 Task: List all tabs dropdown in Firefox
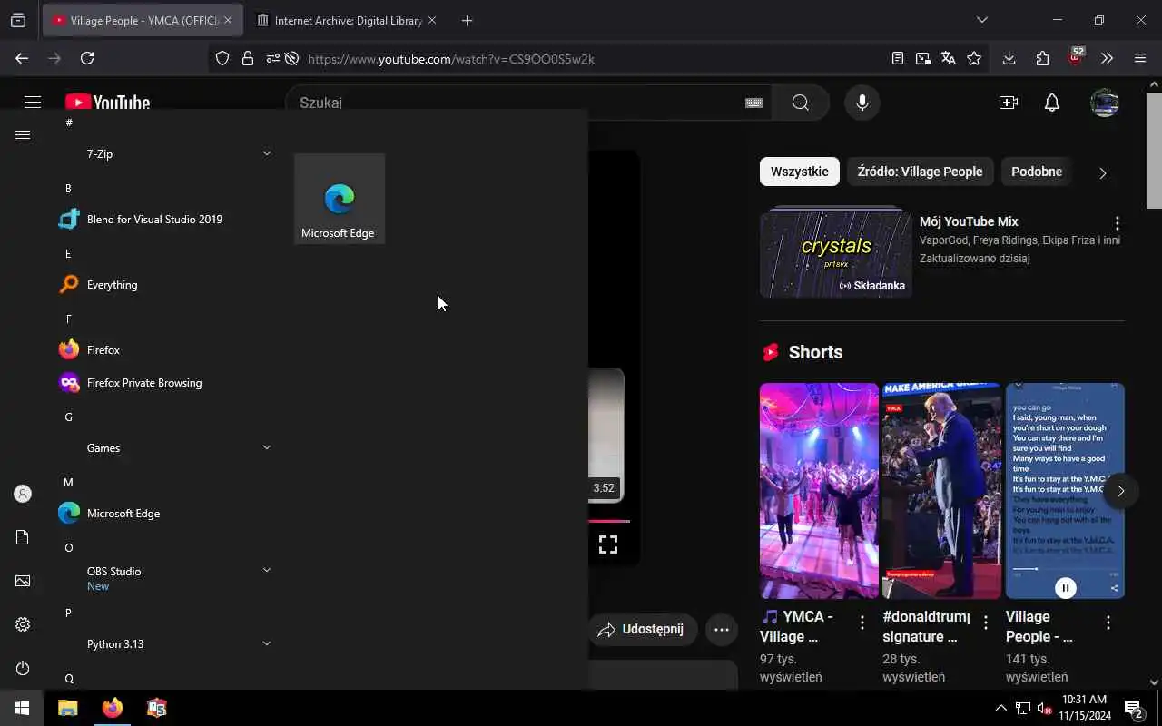[x=981, y=20]
